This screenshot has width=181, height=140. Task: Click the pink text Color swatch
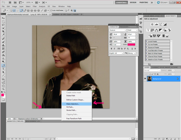[x=131, y=44]
